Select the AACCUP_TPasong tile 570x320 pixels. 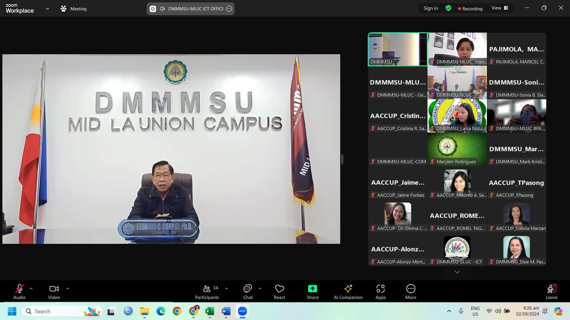tap(517, 183)
